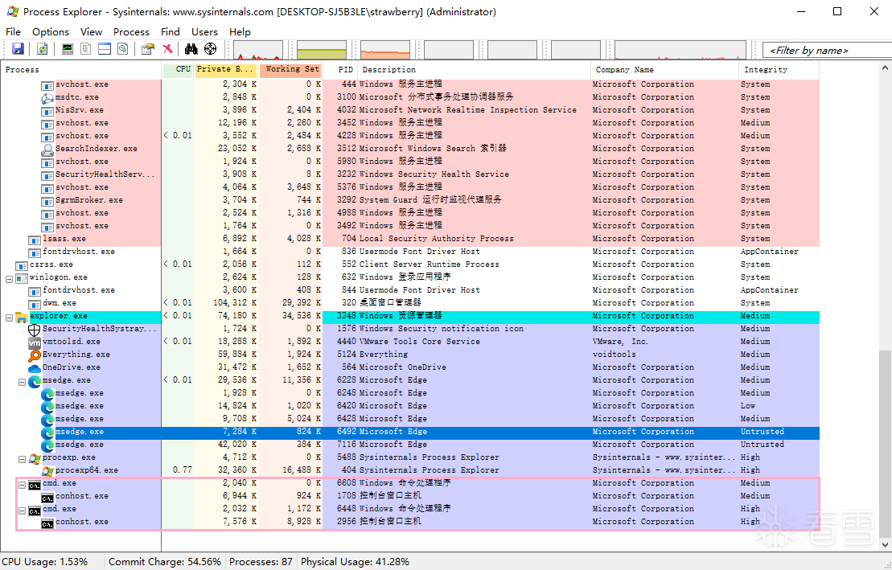Toggle the Show Lower Pane icon
This screenshot has width=892, height=570.
coord(105,49)
